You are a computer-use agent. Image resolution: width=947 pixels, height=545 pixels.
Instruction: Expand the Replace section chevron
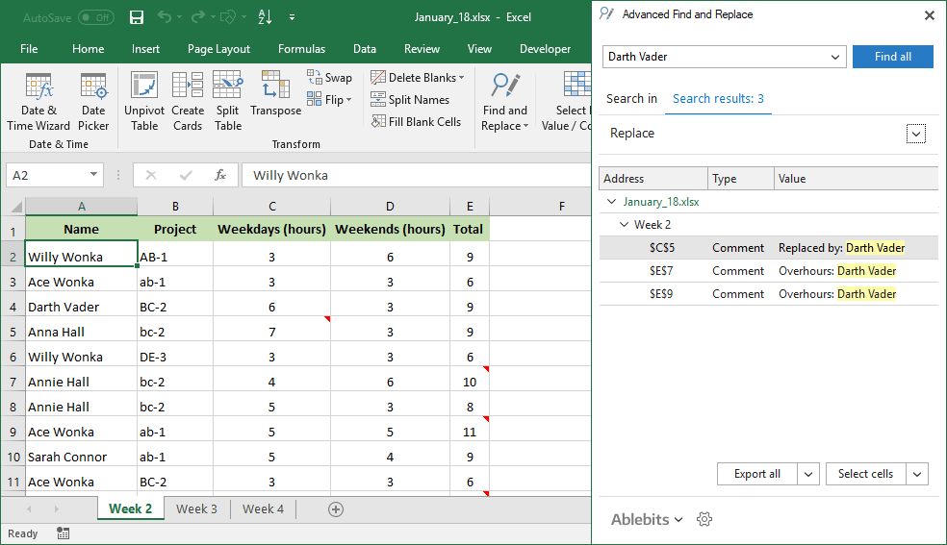(915, 134)
